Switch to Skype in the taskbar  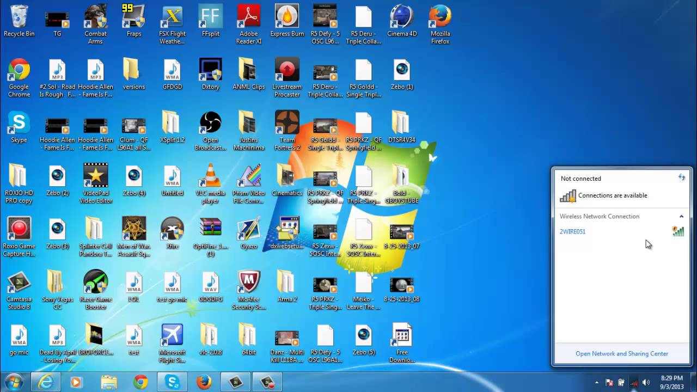click(x=172, y=383)
